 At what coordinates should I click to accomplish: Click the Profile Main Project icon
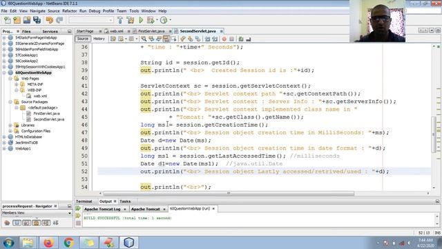(164, 20)
